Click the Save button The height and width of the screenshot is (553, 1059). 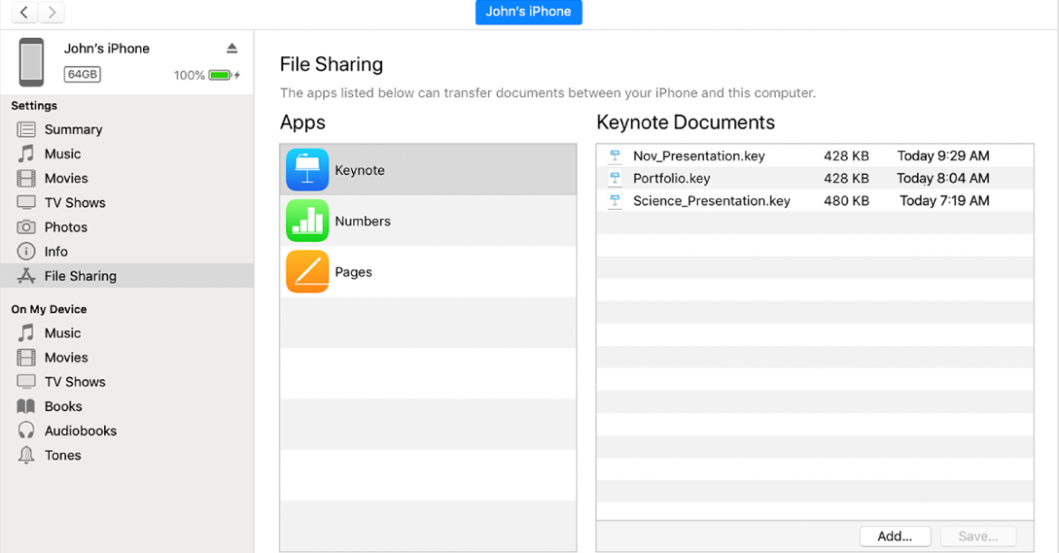click(978, 536)
